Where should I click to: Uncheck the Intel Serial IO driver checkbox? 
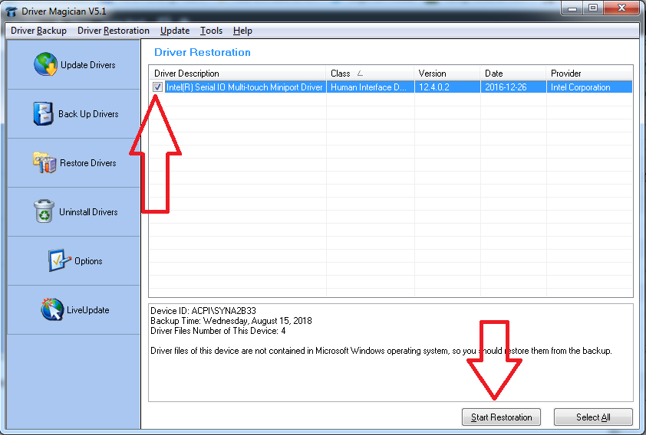[x=157, y=87]
